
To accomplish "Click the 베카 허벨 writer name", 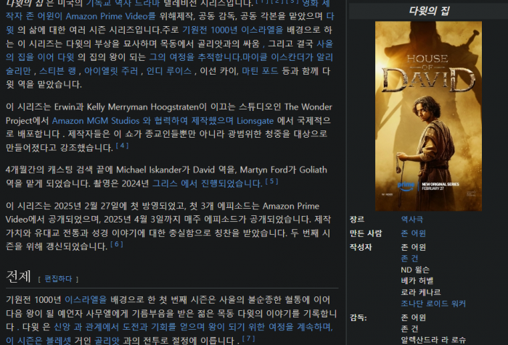I will [x=417, y=280].
